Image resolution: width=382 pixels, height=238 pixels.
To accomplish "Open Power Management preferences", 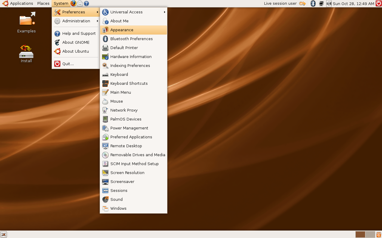I will pos(133,128).
